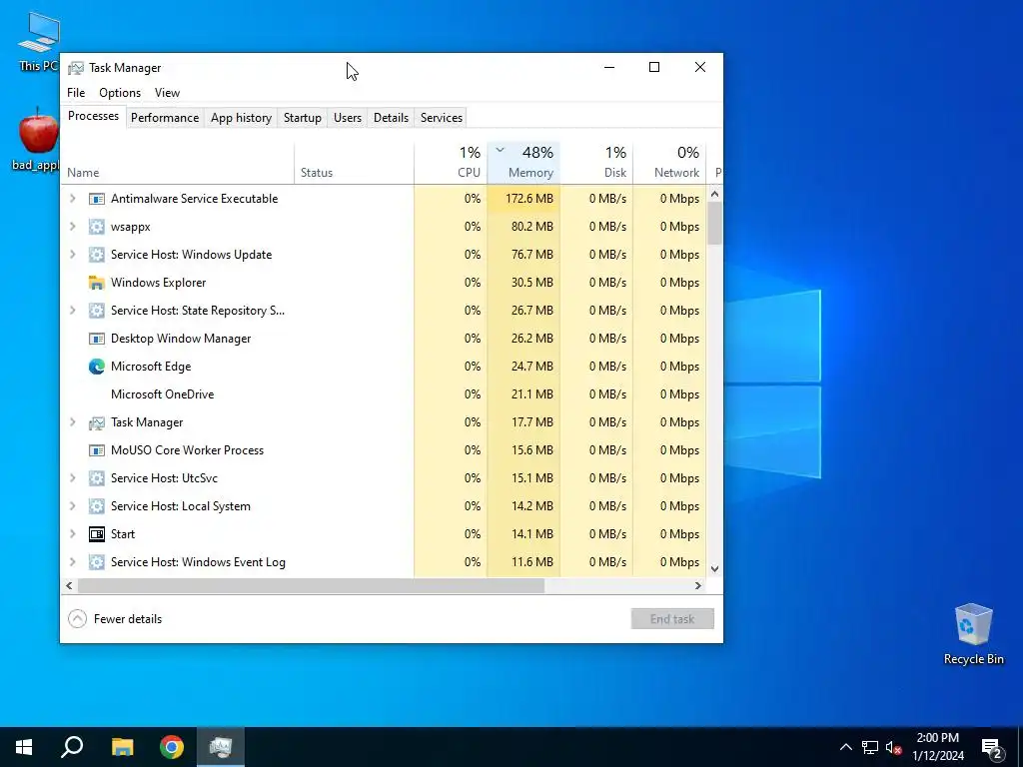
Task: Open the muted volume tray icon
Action: click(x=894, y=747)
